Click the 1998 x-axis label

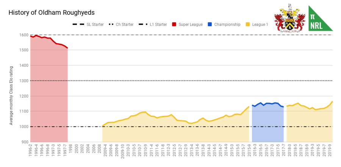pyautogui.click(x=70, y=148)
